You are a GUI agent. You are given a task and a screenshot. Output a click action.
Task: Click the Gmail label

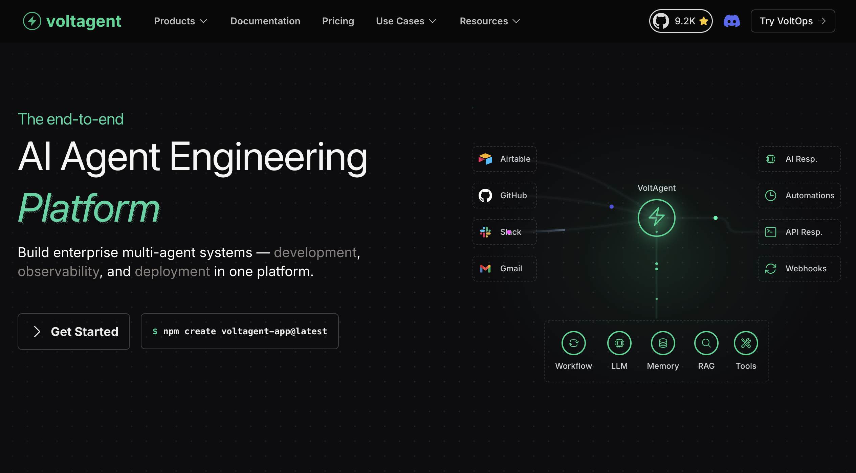pos(511,268)
